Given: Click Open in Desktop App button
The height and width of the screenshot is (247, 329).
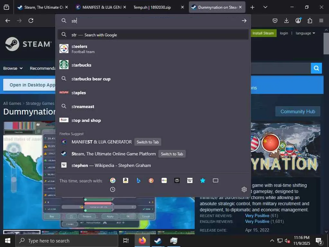Looking at the screenshot, I should point(29,85).
